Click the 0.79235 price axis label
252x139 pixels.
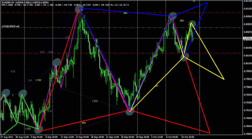(x=247, y=110)
